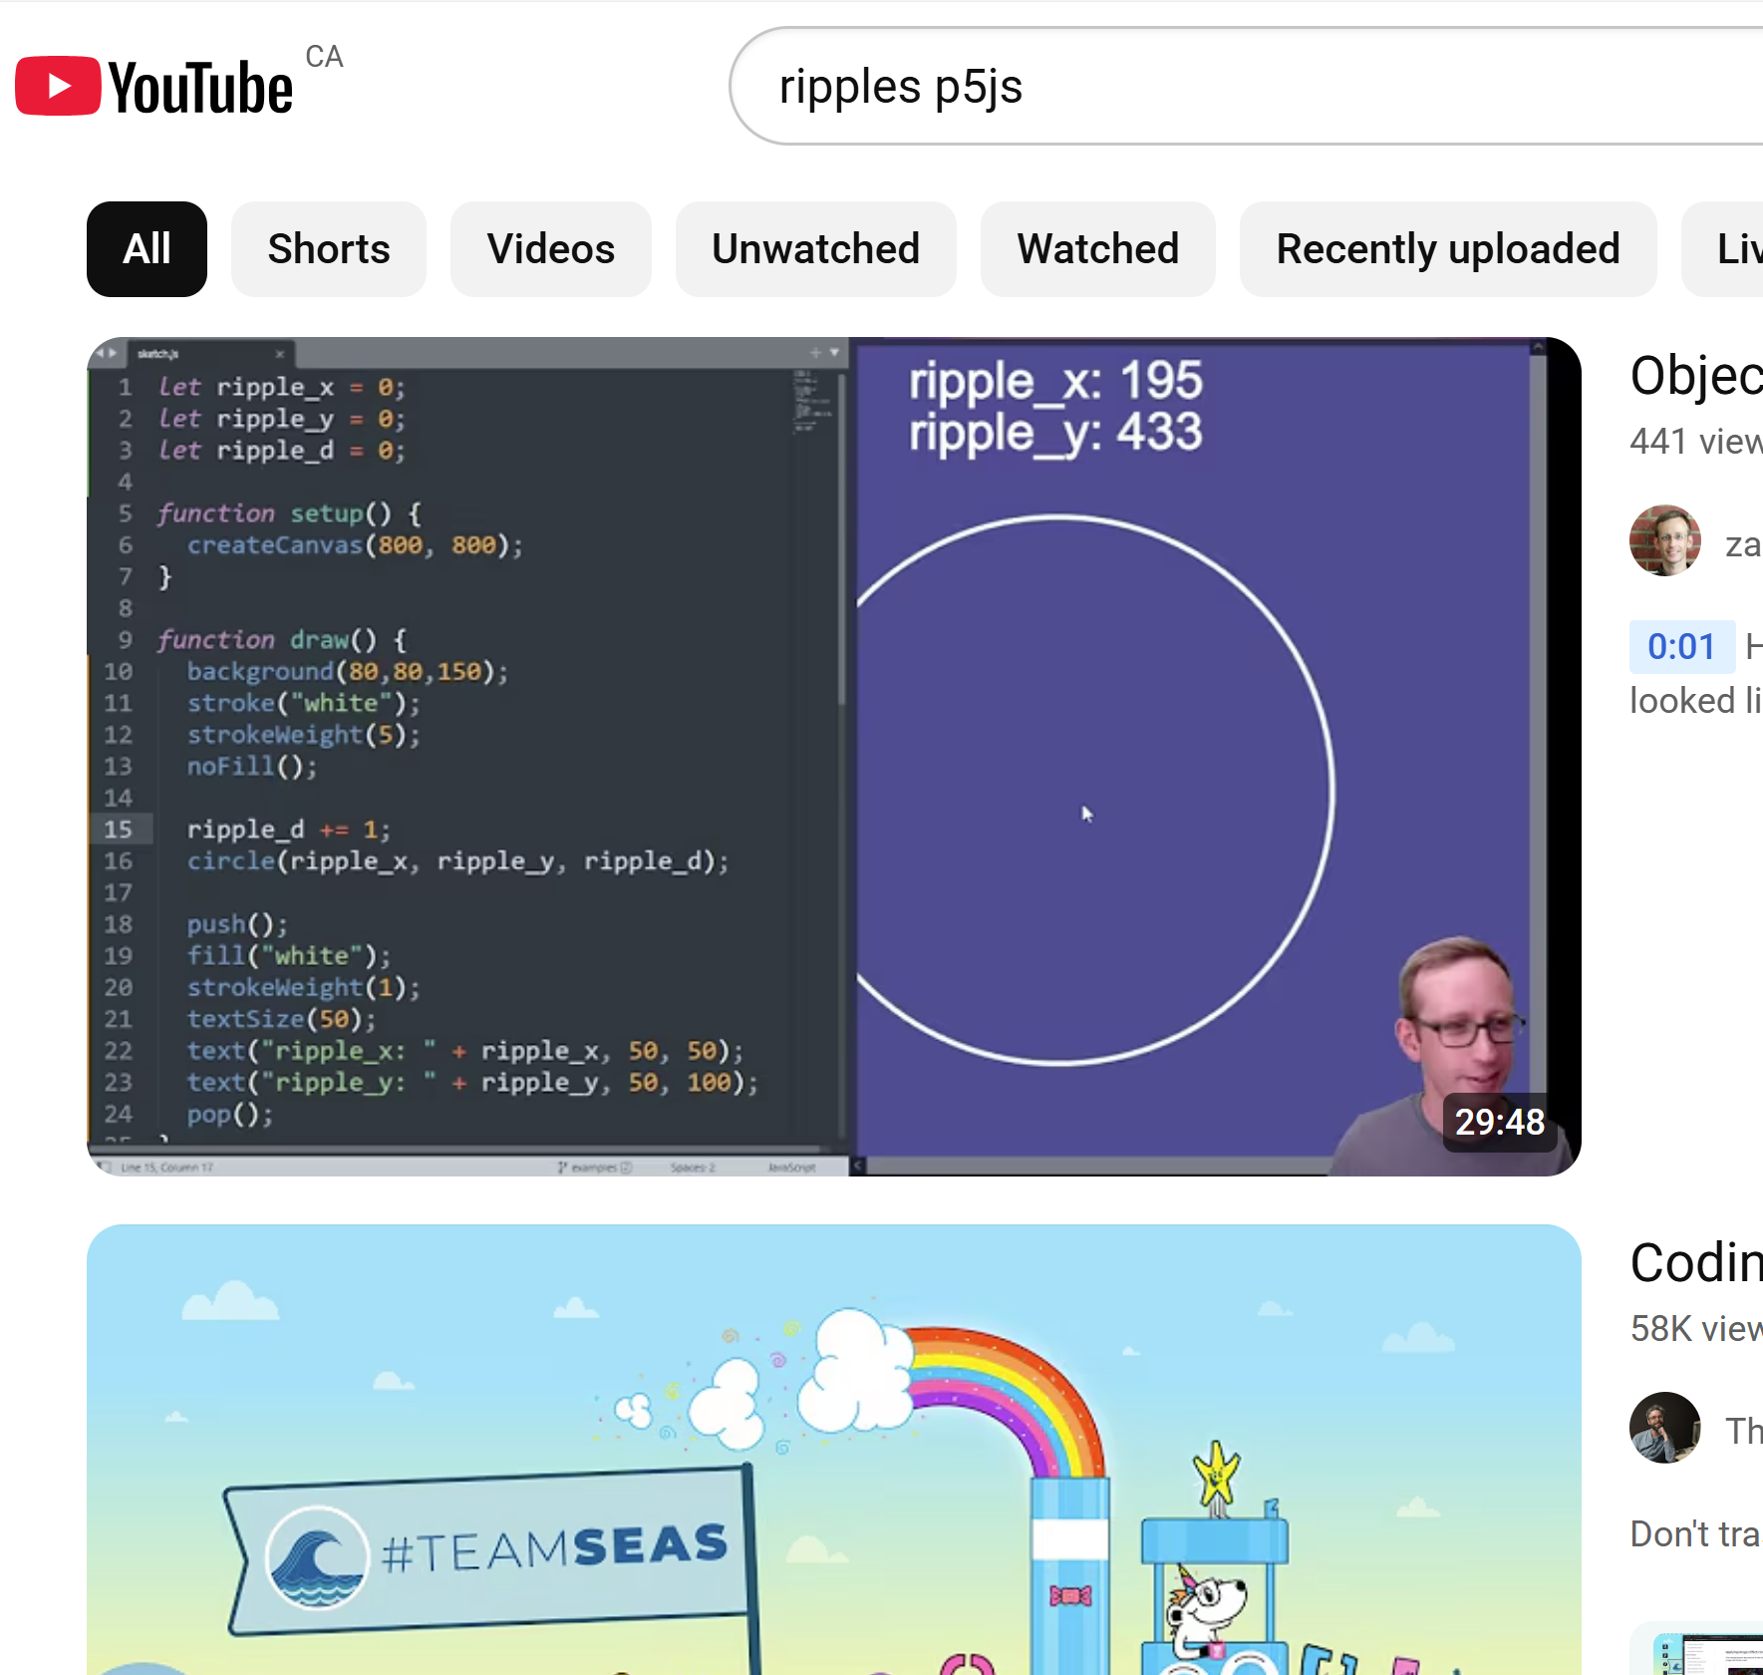
Task: Enable the 'Recently uploaded' filter chip
Action: (1447, 249)
